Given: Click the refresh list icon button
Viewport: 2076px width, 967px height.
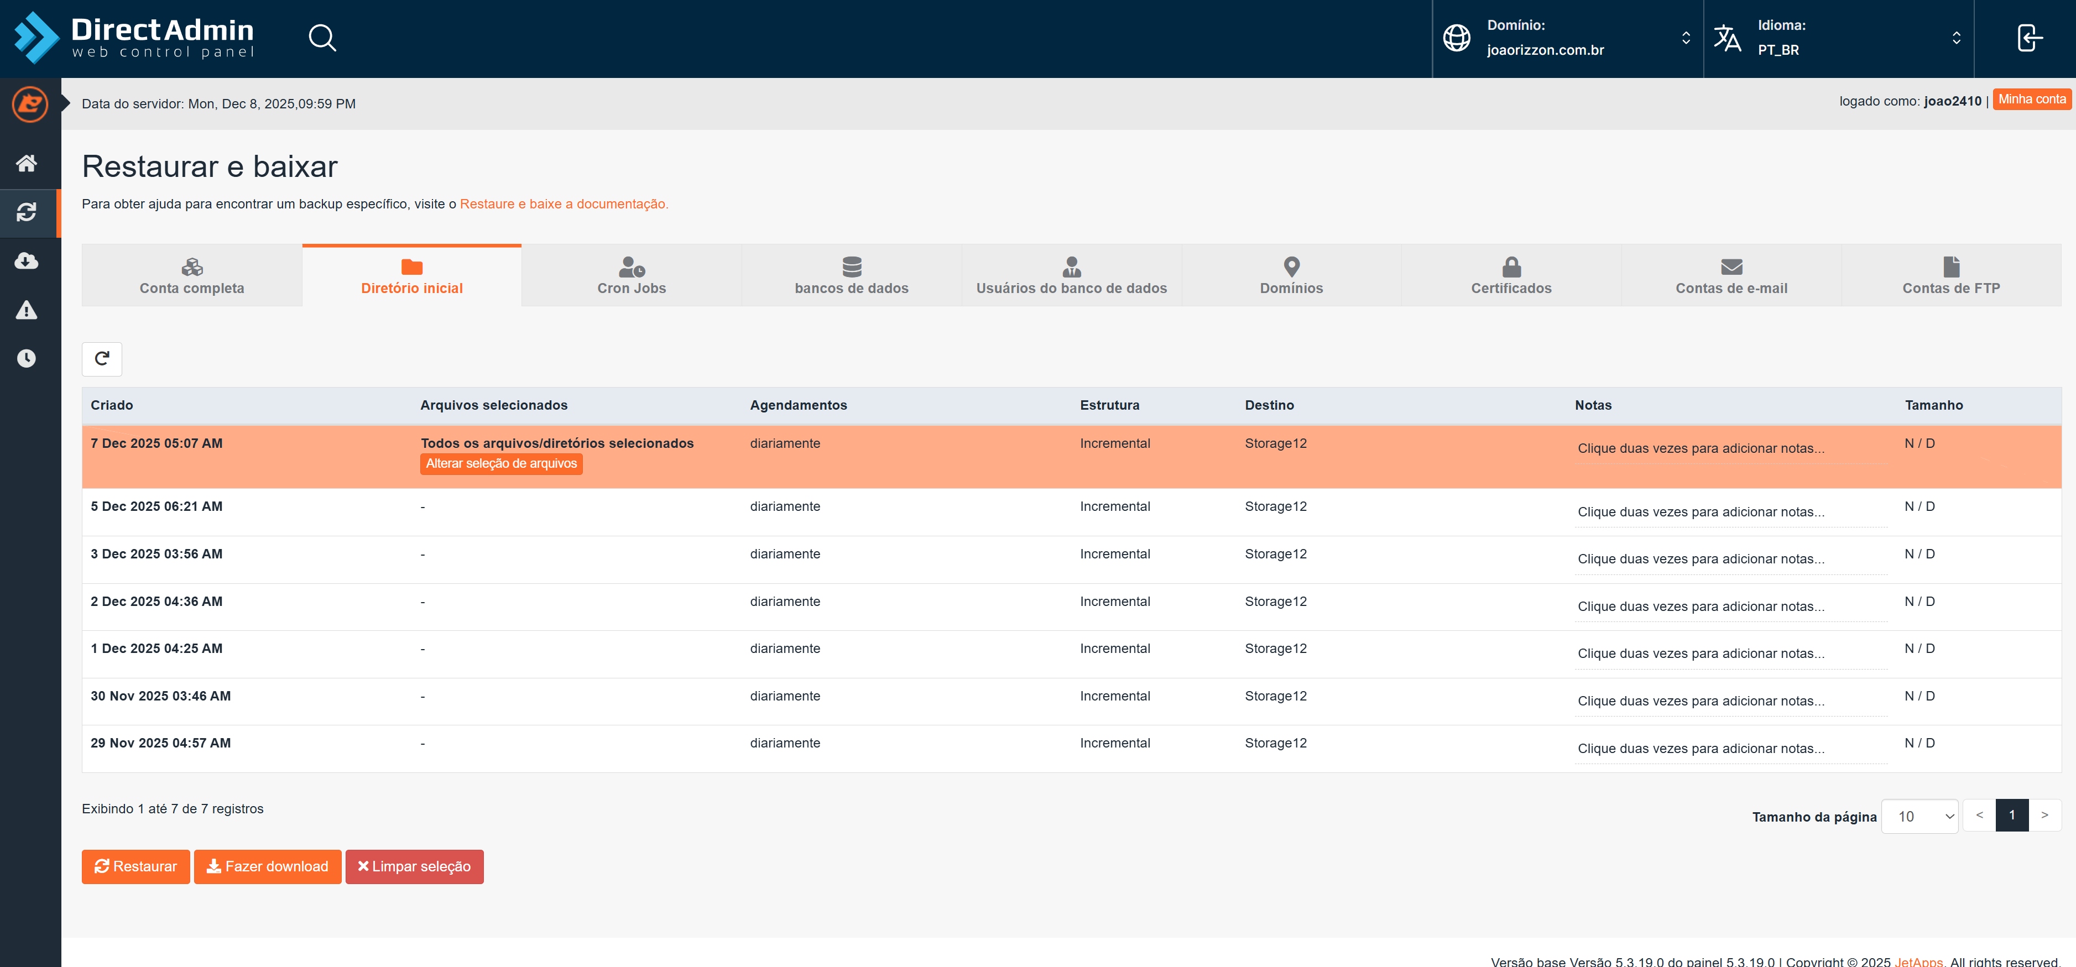Looking at the screenshot, I should point(102,359).
